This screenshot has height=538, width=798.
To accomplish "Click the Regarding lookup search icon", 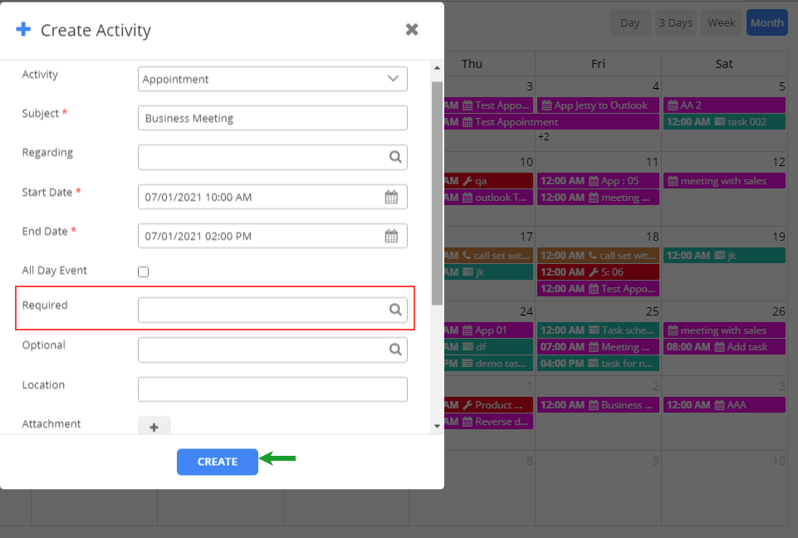I will pyautogui.click(x=395, y=157).
